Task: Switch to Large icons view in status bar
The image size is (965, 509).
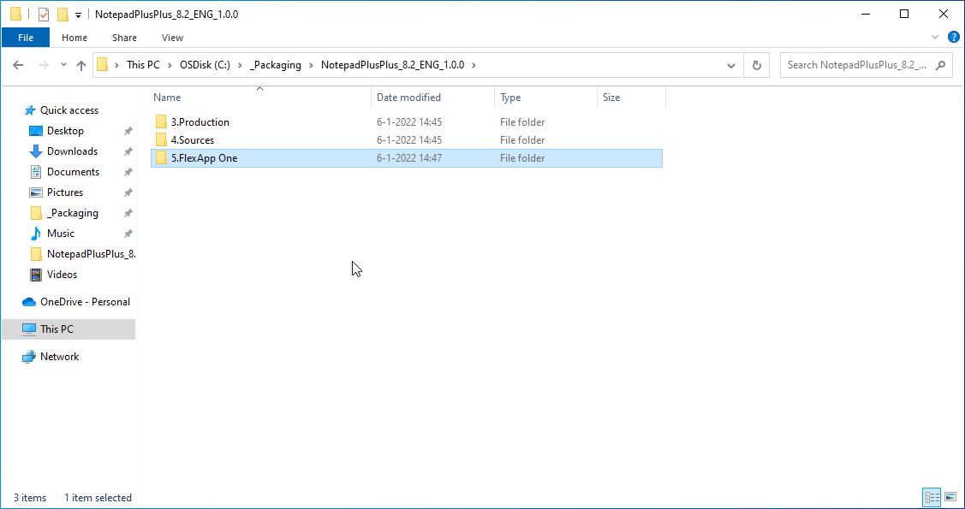Action: click(950, 497)
